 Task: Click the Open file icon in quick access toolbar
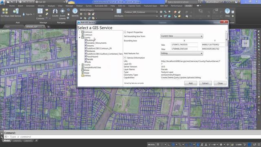[x=12, y=2]
